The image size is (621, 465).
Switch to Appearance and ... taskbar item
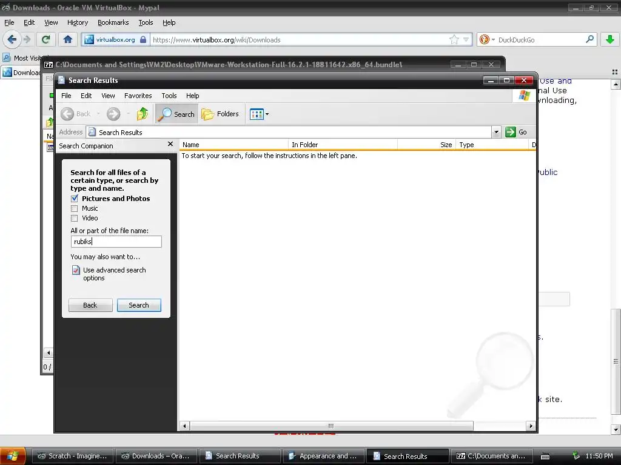point(324,456)
